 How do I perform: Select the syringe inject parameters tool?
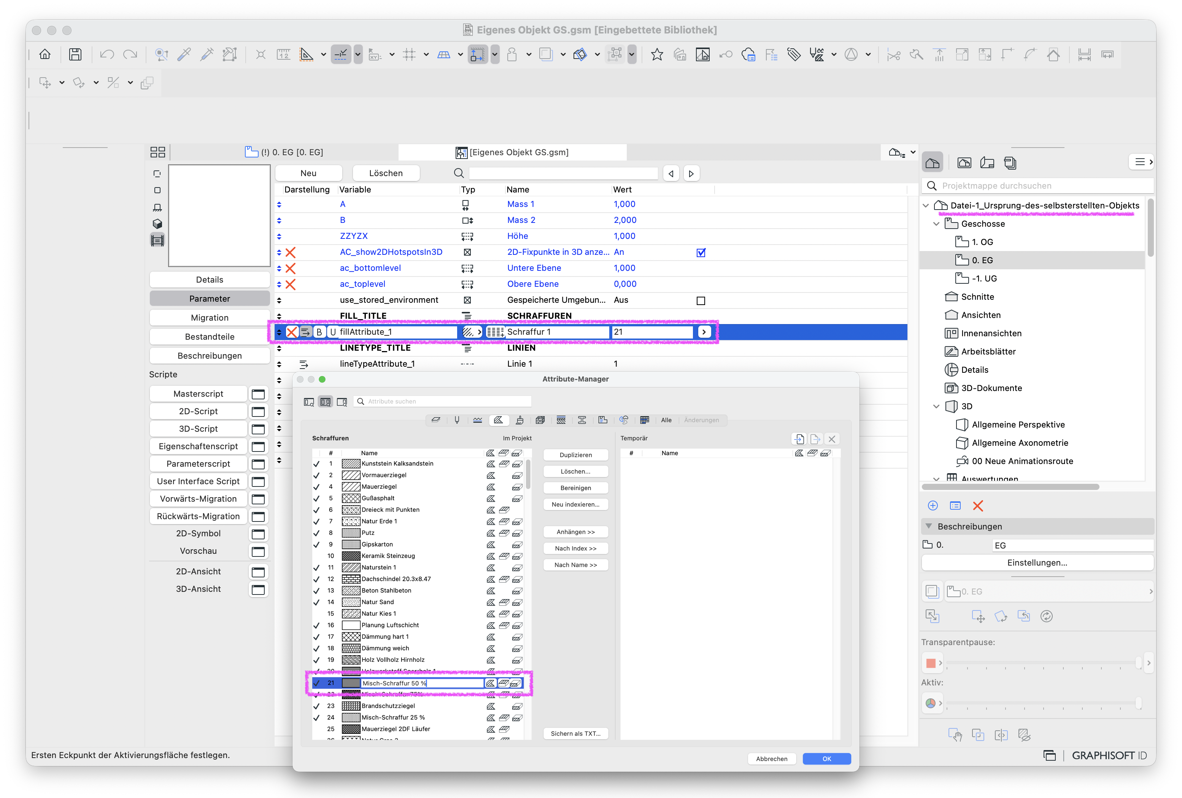(207, 54)
